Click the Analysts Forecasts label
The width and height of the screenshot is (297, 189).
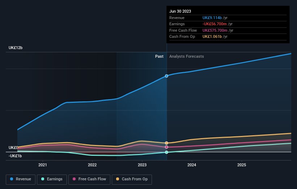tap(187, 56)
